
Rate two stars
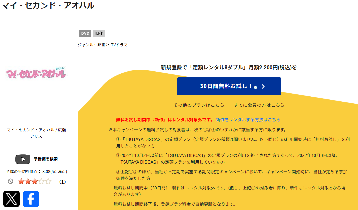(x=28, y=182)
